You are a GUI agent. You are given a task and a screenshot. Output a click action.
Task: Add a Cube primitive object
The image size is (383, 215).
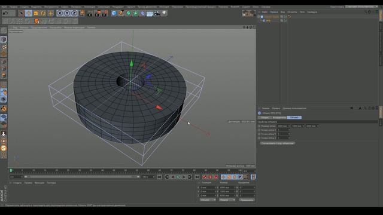tap(114, 13)
